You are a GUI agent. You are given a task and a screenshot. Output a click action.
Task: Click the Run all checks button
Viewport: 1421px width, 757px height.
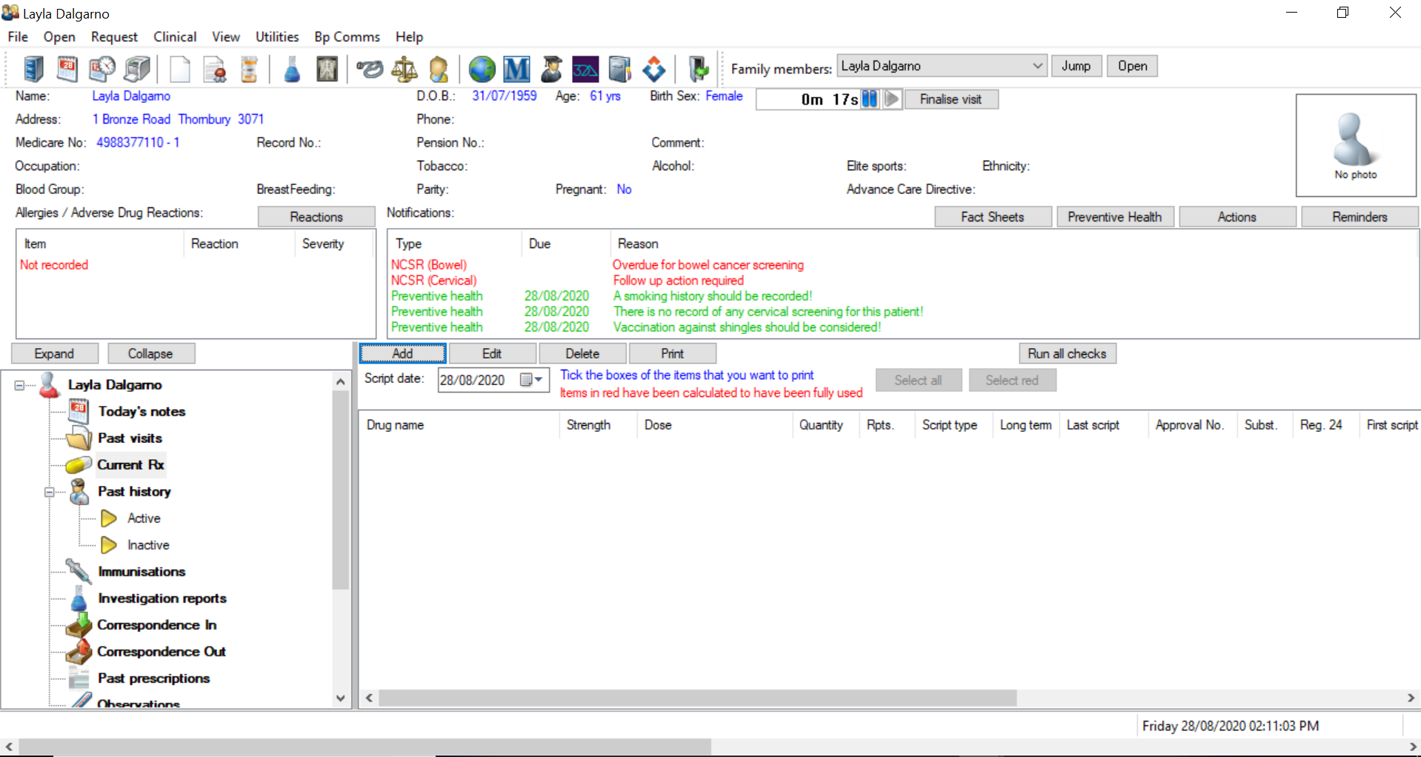1067,353
